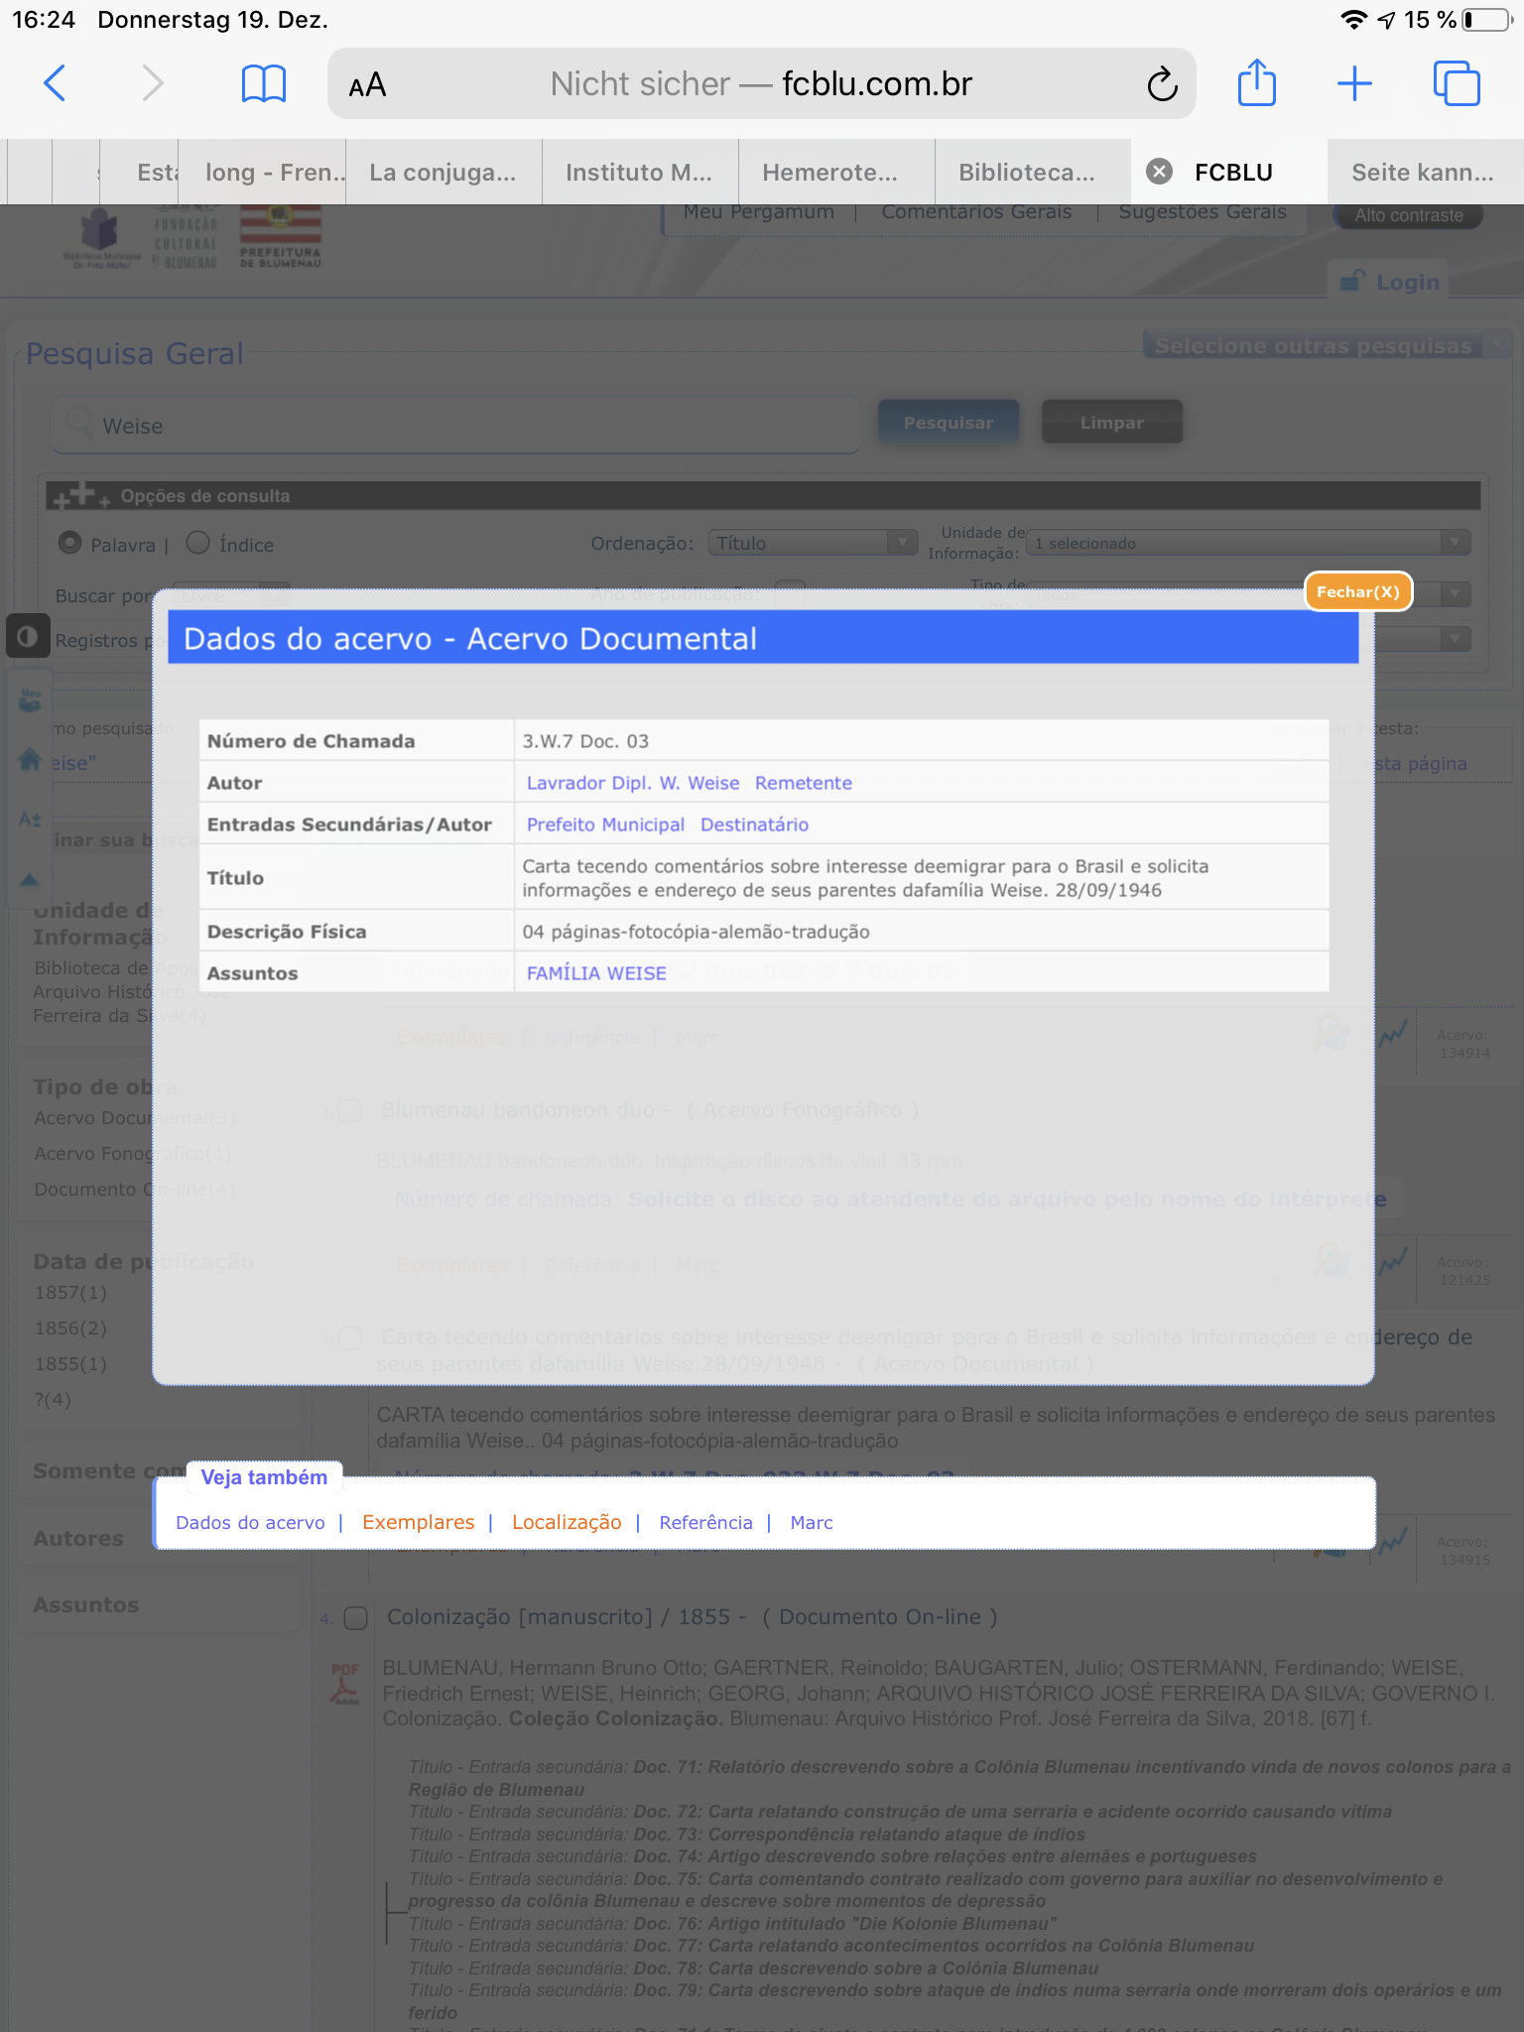Viewport: 1524px width, 2032px height.
Task: Select the Palavra radio button
Action: coord(70,543)
